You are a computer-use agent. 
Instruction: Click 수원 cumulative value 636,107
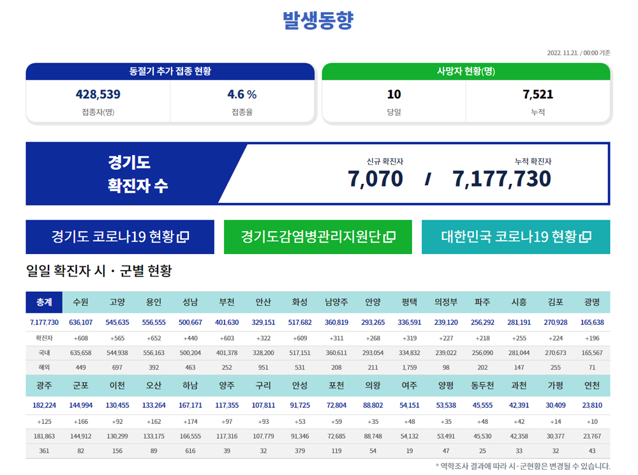pyautogui.click(x=80, y=322)
